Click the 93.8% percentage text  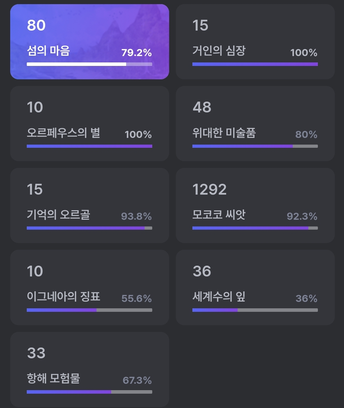point(136,217)
